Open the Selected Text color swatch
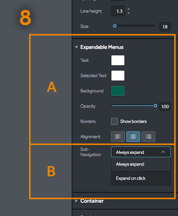Viewport: 178px width, 216px height. click(x=118, y=76)
